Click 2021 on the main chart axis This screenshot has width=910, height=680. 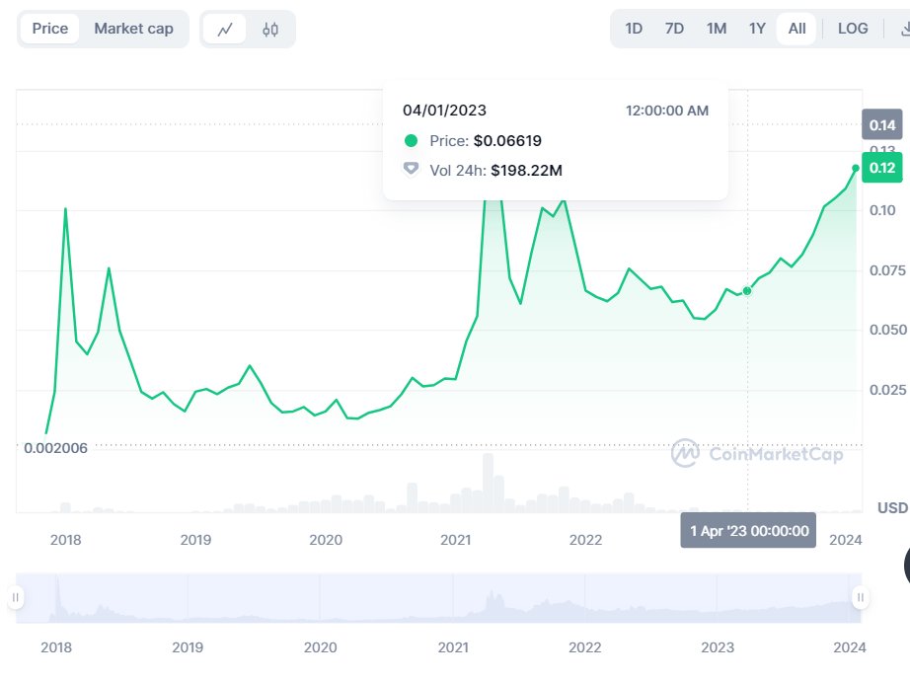(456, 540)
